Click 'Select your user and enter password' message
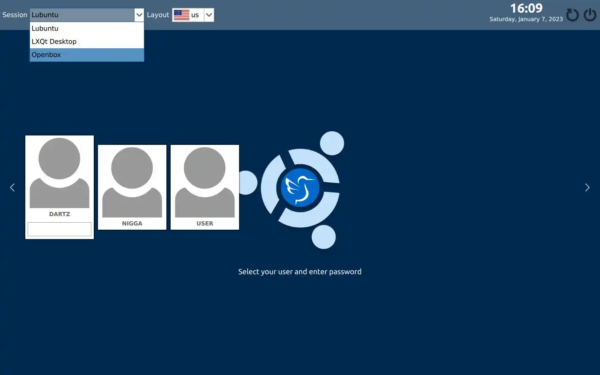This screenshot has width=600, height=375. 300,272
